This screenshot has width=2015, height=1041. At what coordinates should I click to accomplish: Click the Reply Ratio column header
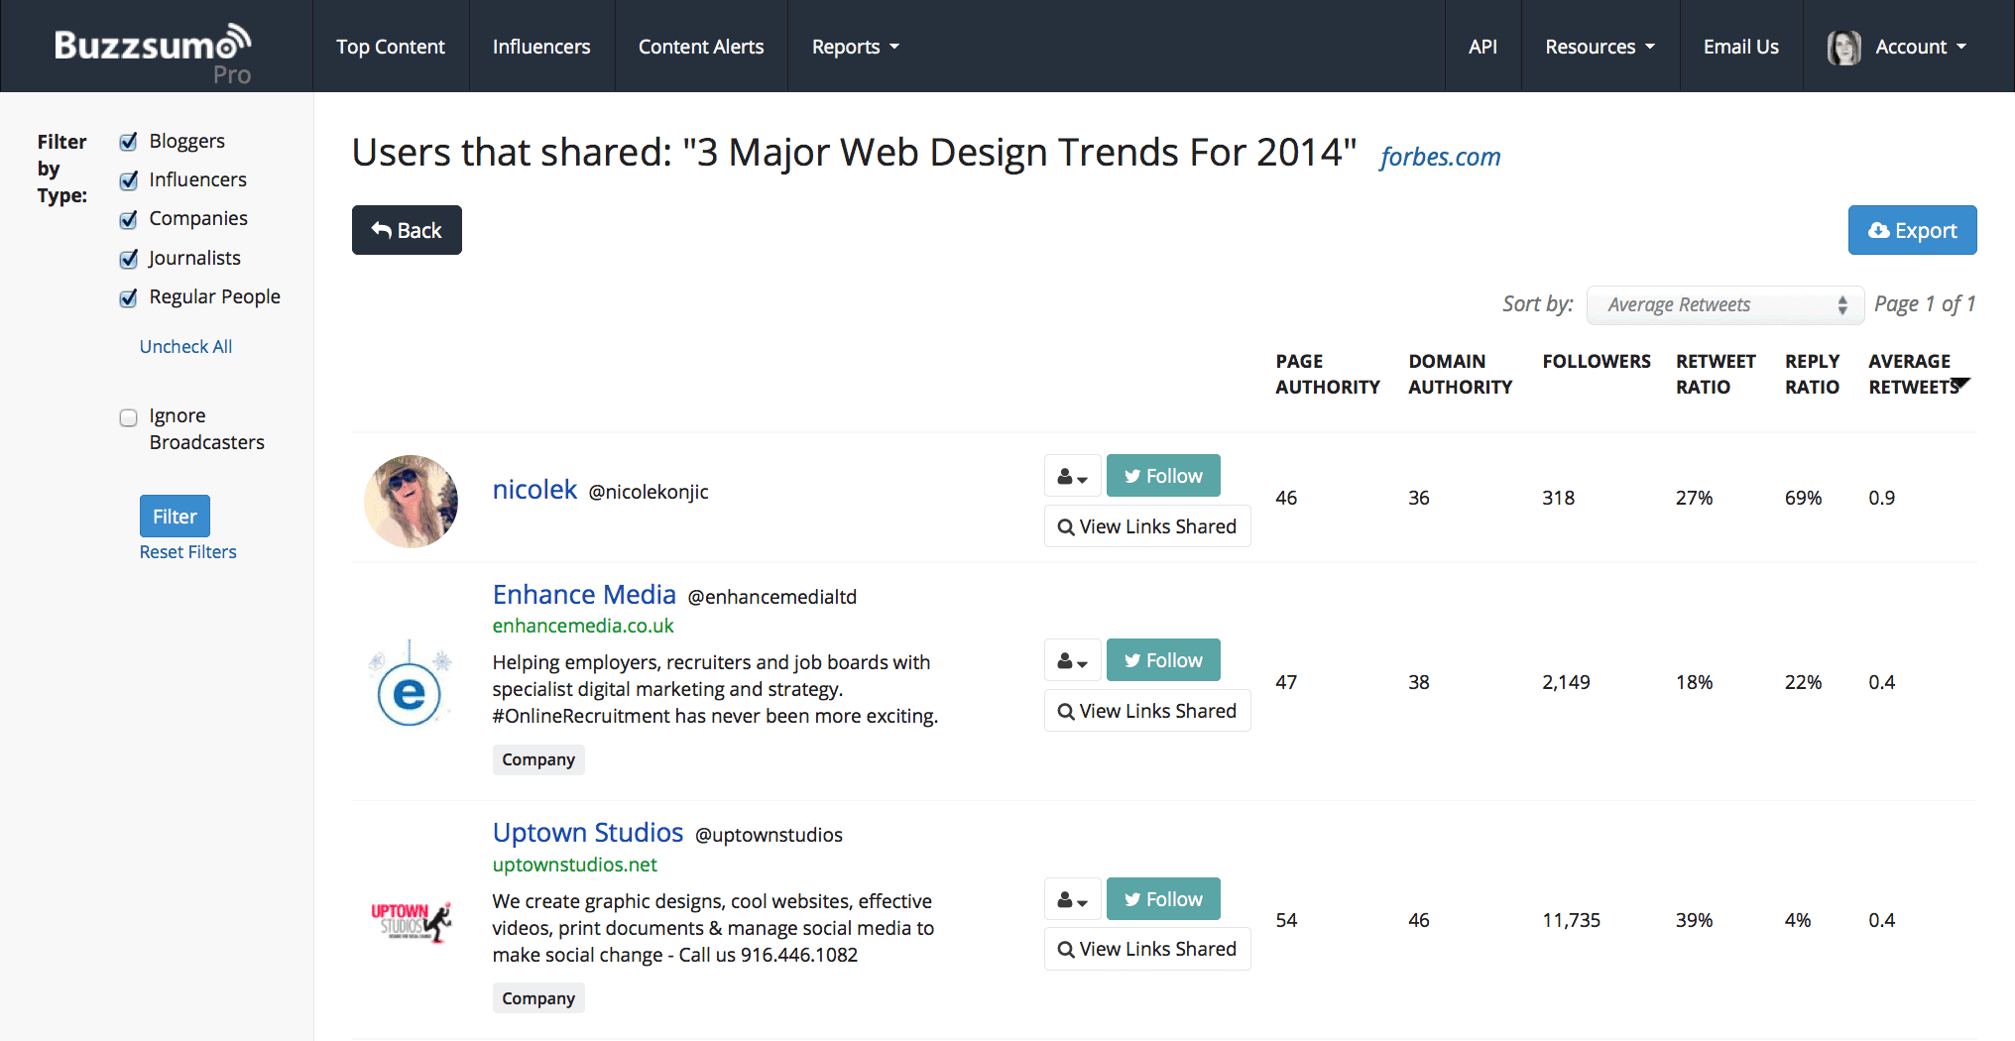1812,374
